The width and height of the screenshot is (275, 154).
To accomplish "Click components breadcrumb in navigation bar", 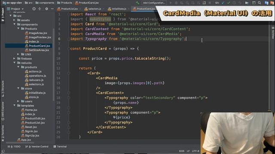I will (x=45, y=3).
